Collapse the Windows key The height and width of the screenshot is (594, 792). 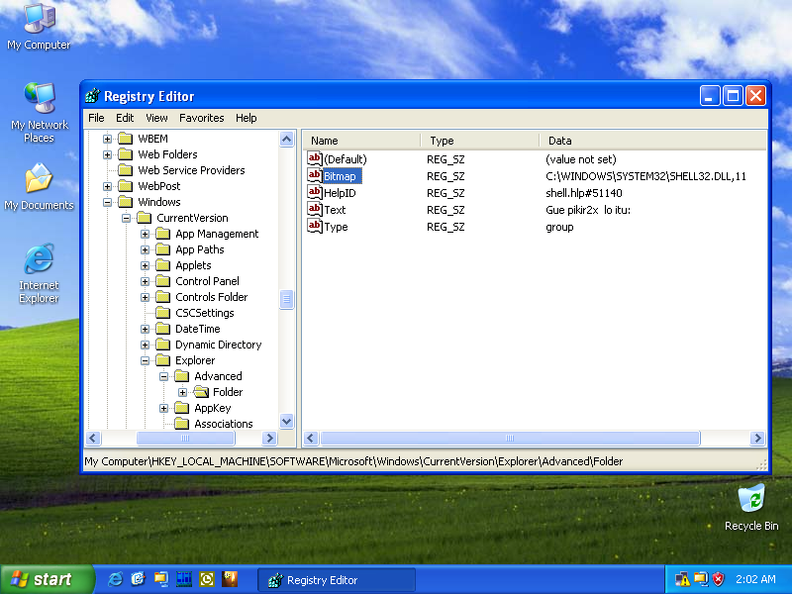pos(107,202)
